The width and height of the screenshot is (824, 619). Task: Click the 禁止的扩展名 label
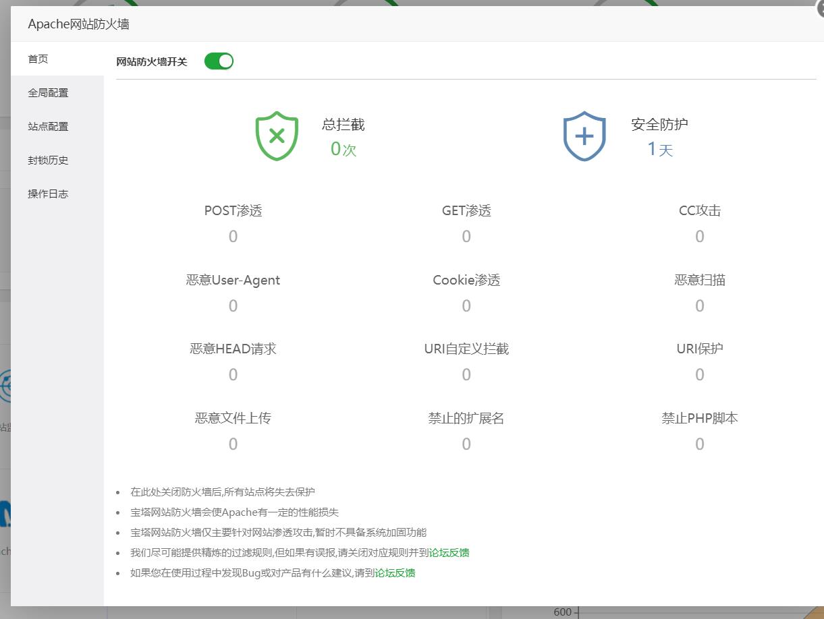click(x=466, y=419)
